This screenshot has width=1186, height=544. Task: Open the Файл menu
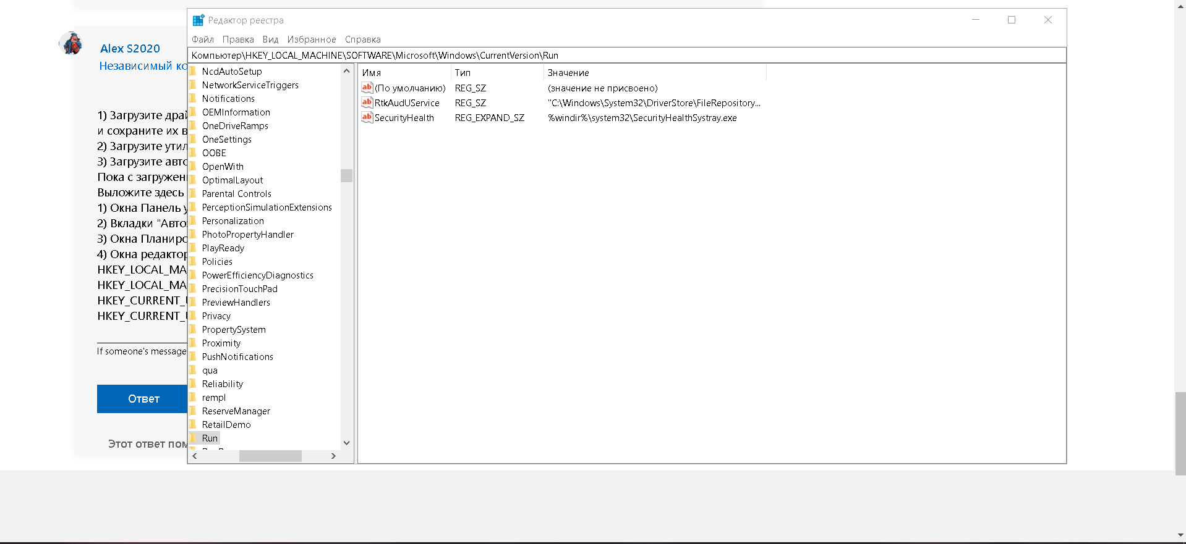pyautogui.click(x=203, y=40)
